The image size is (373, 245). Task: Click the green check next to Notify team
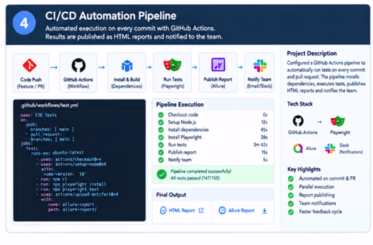(161, 160)
